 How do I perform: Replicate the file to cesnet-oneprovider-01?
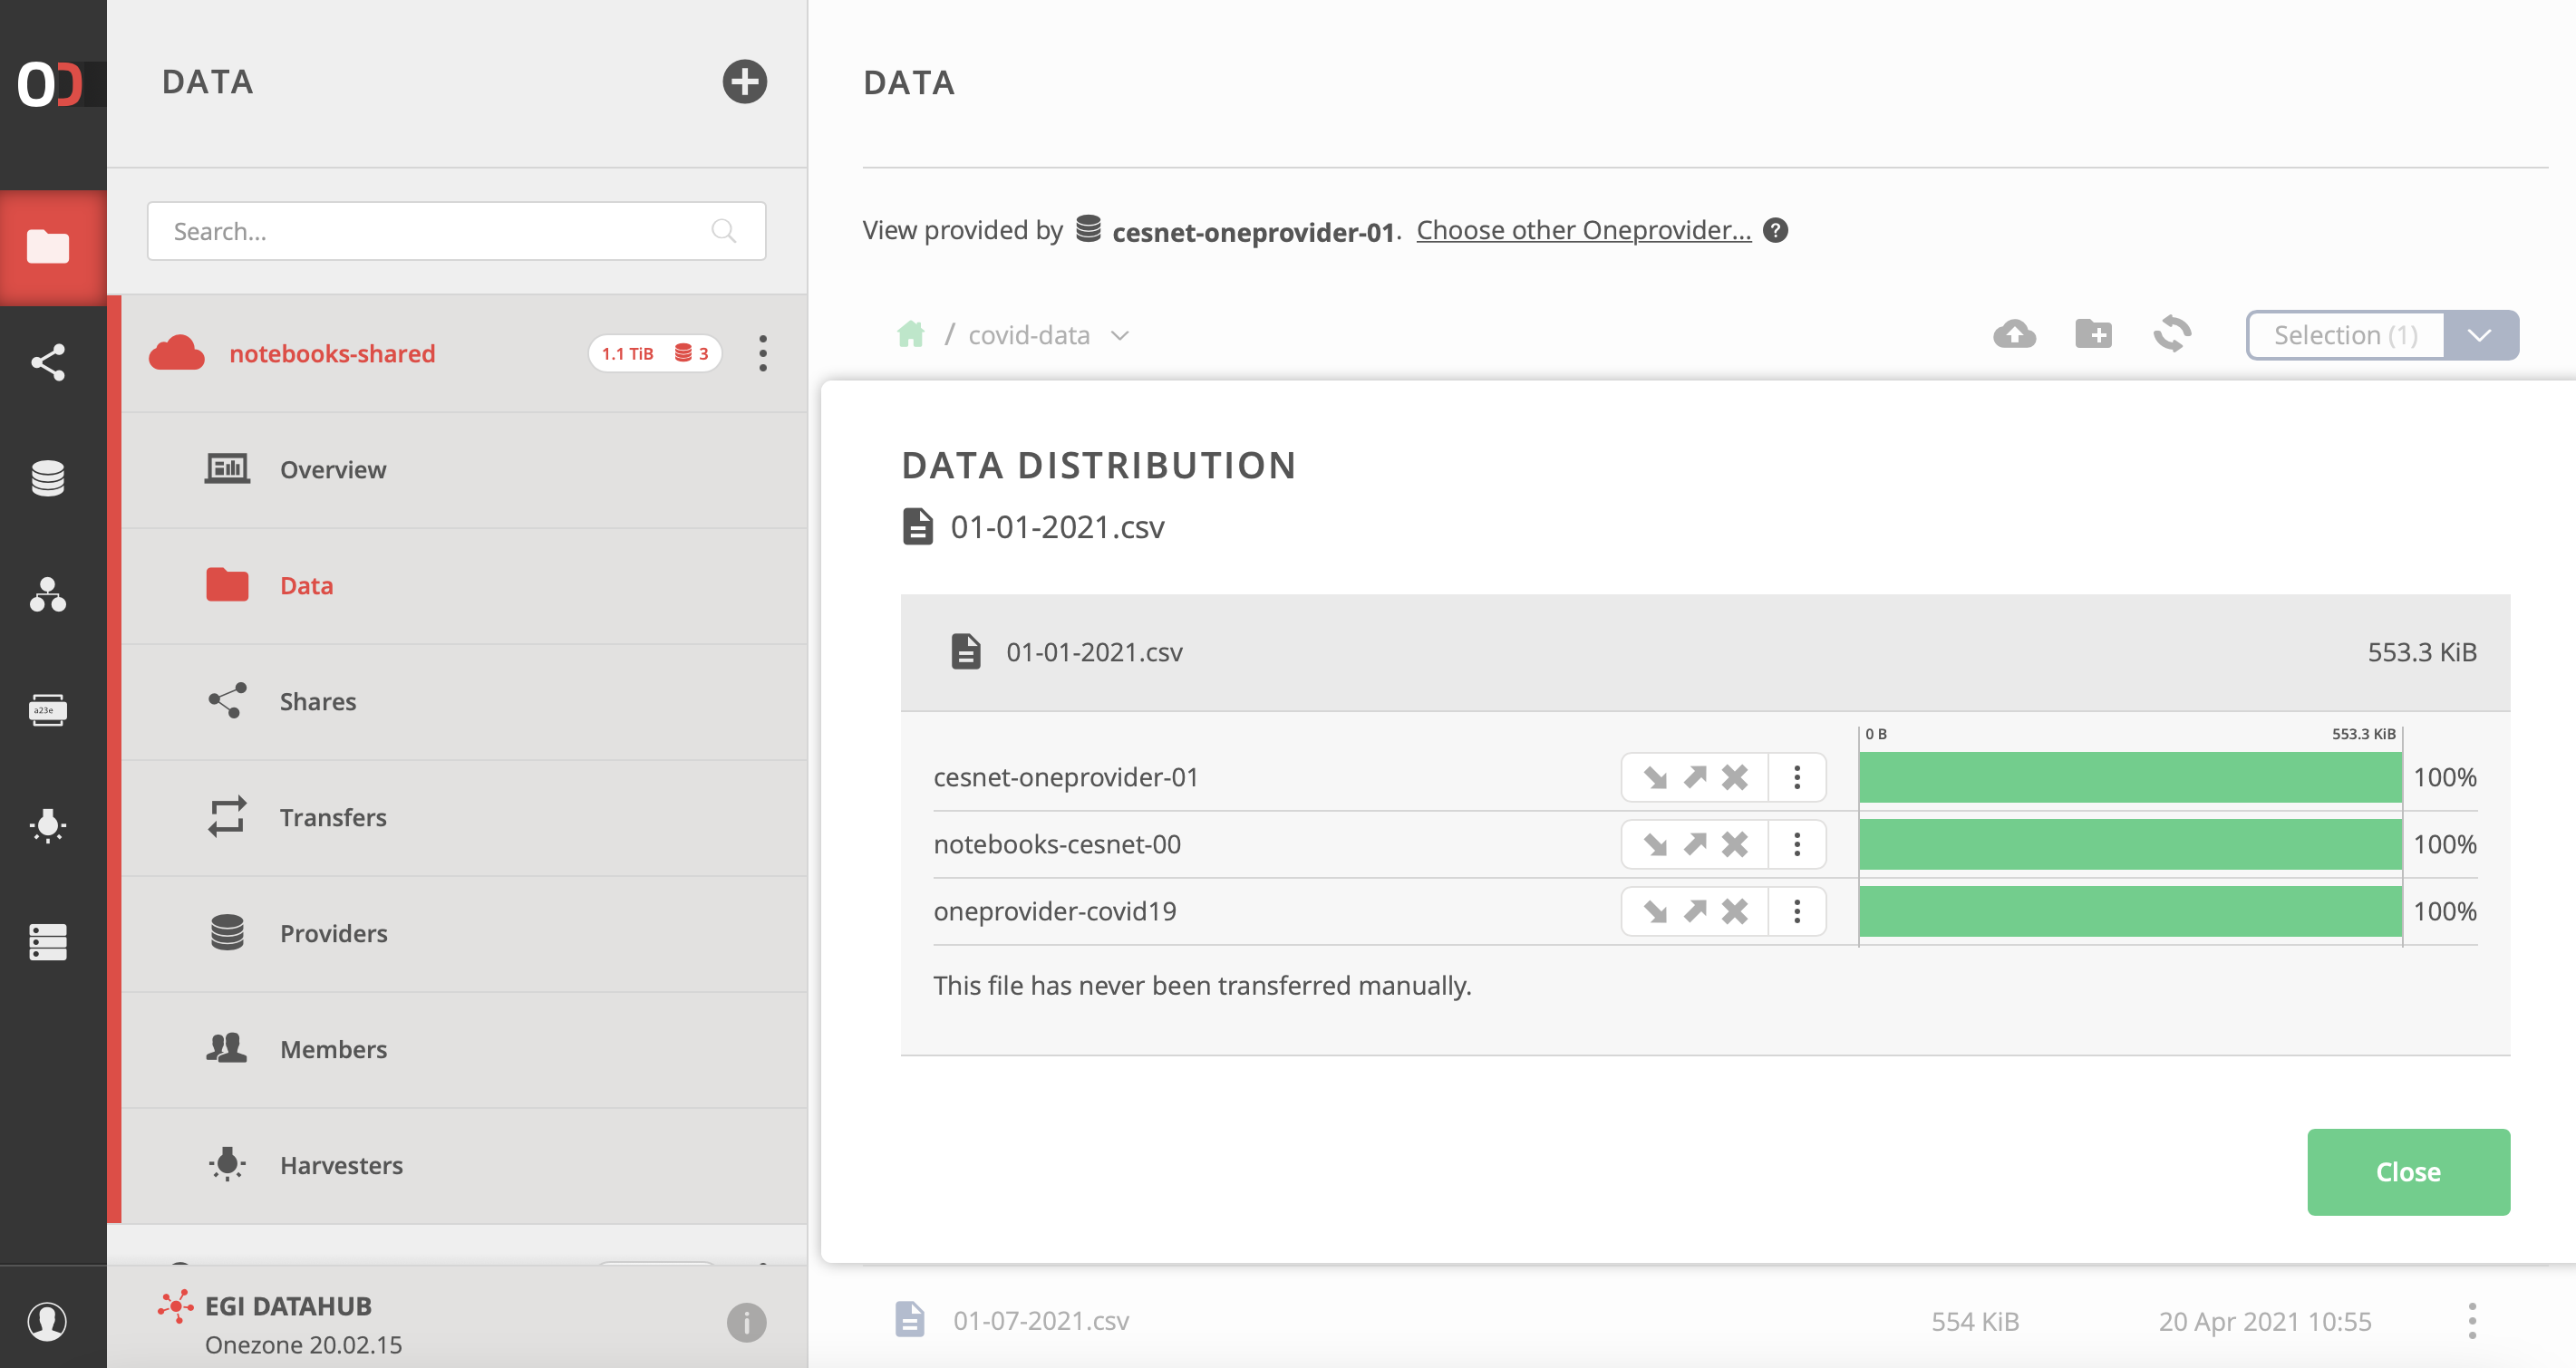coord(1655,776)
